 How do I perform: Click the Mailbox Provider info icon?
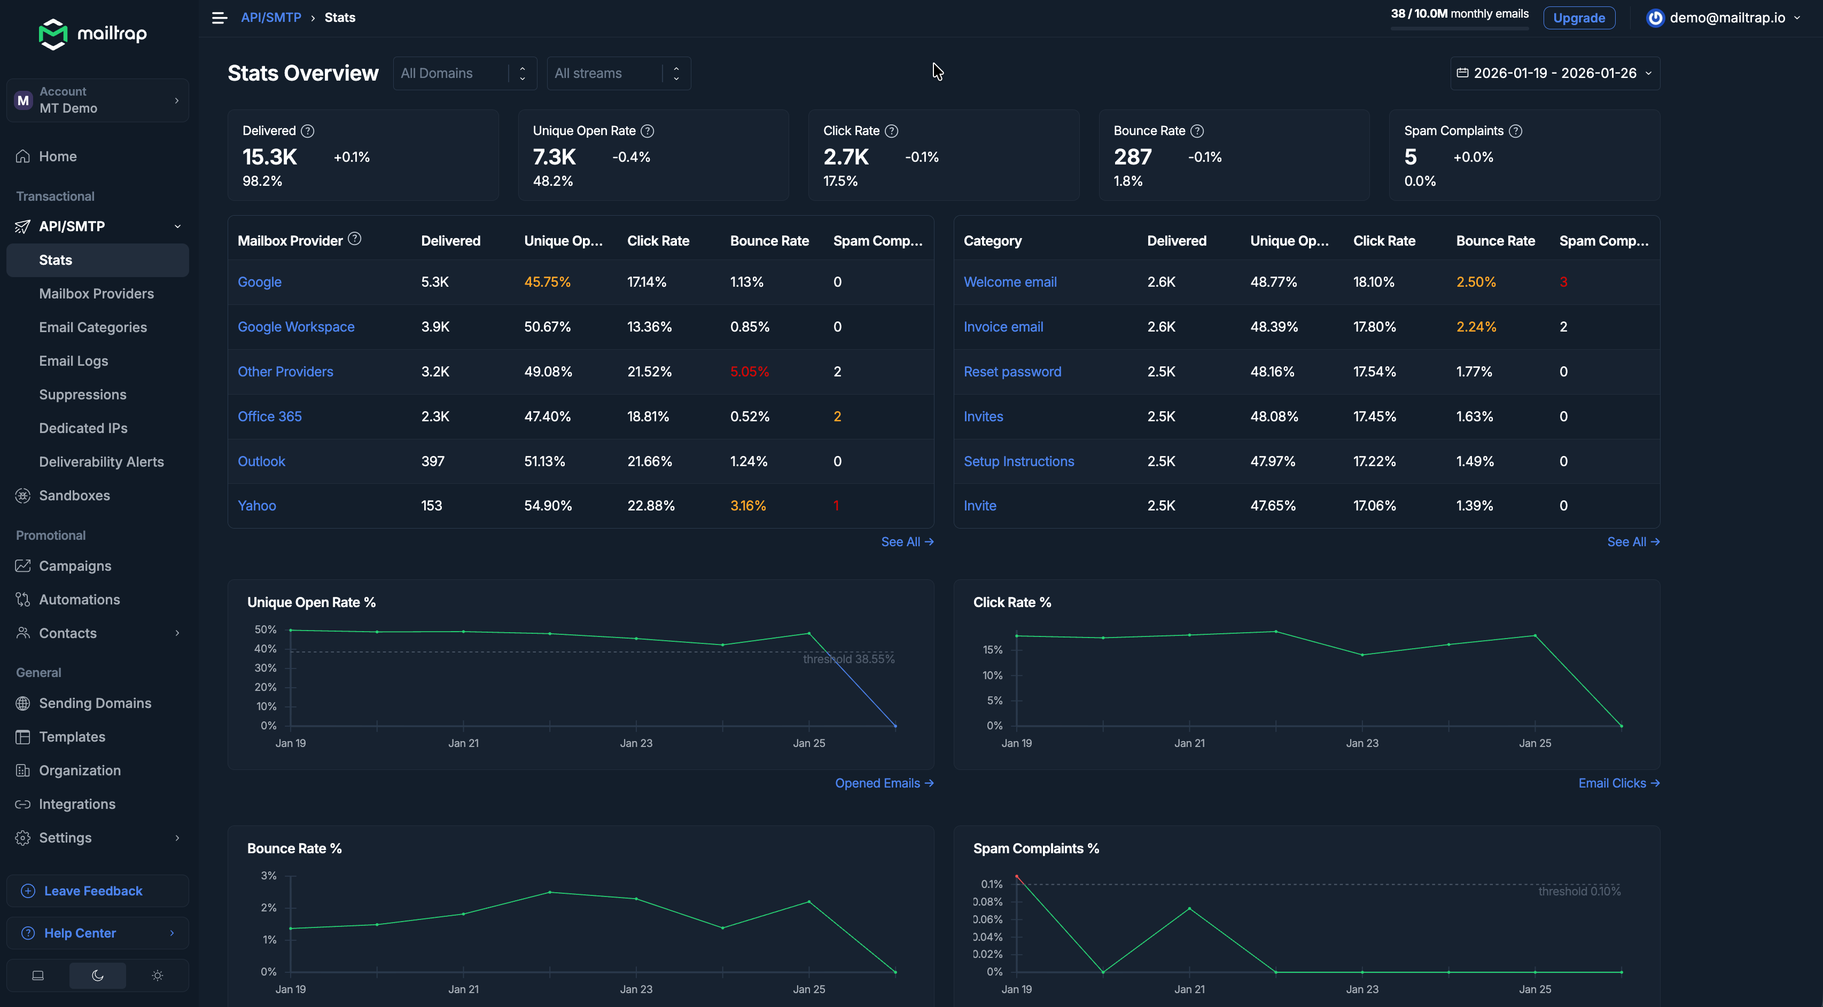pyautogui.click(x=355, y=239)
